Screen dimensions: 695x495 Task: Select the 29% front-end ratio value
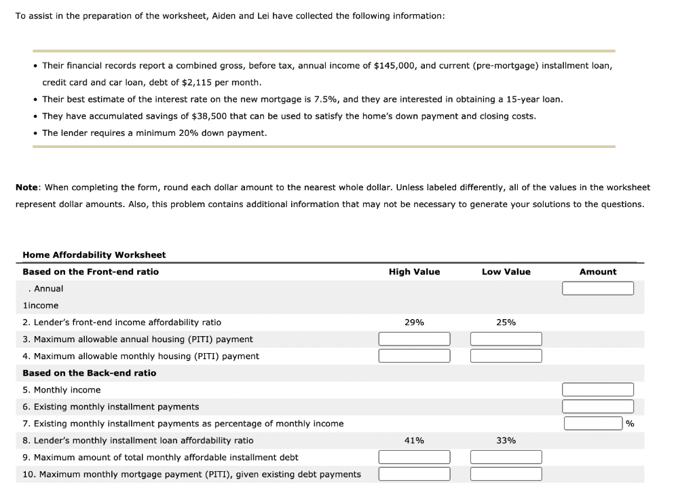pyautogui.click(x=414, y=322)
